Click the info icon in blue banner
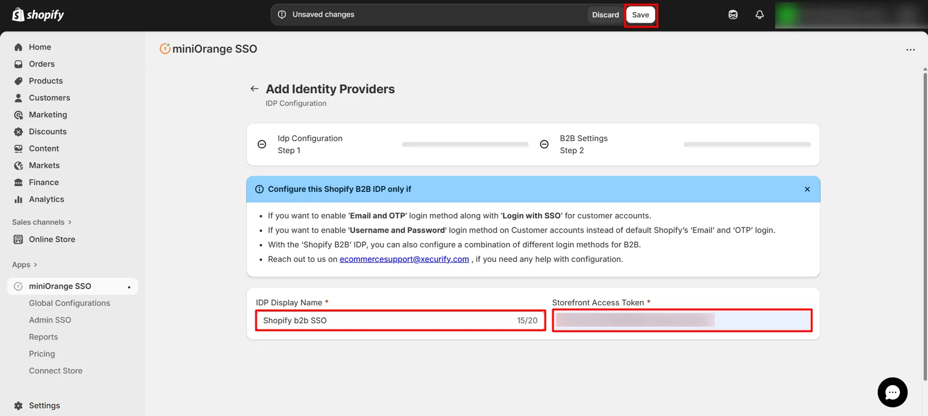This screenshot has height=416, width=928. point(259,189)
